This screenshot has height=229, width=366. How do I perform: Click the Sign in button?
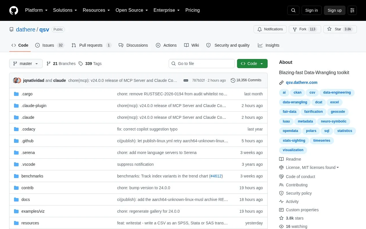coord(311,10)
